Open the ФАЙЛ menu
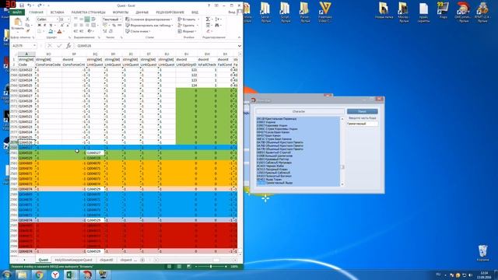The width and height of the screenshot is (498, 280). pos(17,12)
